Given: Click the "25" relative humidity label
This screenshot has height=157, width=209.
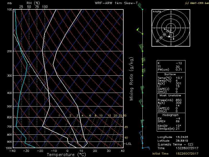Looking at the screenshot, I should coord(21,7).
